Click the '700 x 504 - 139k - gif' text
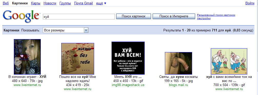 tap(229, 85)
